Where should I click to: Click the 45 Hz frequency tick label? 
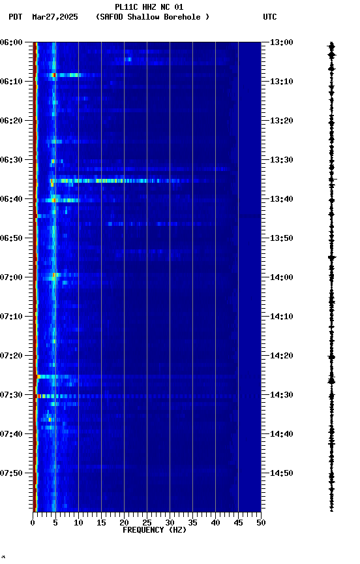click(238, 523)
